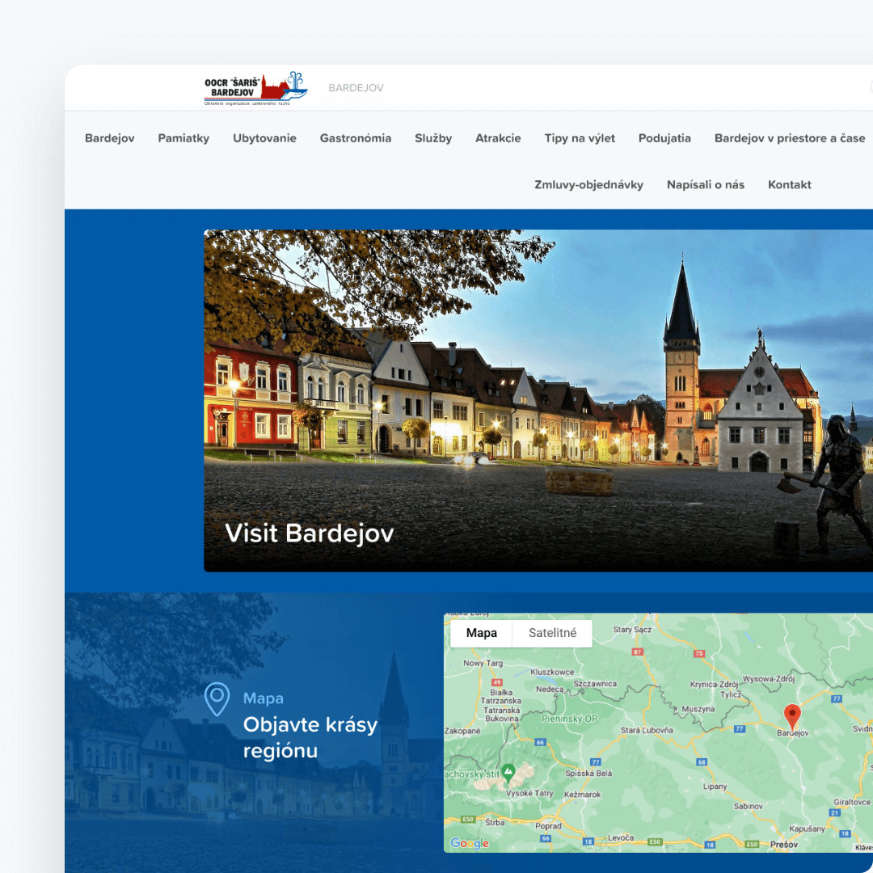Click Kežmarok label on the map

coord(582,795)
